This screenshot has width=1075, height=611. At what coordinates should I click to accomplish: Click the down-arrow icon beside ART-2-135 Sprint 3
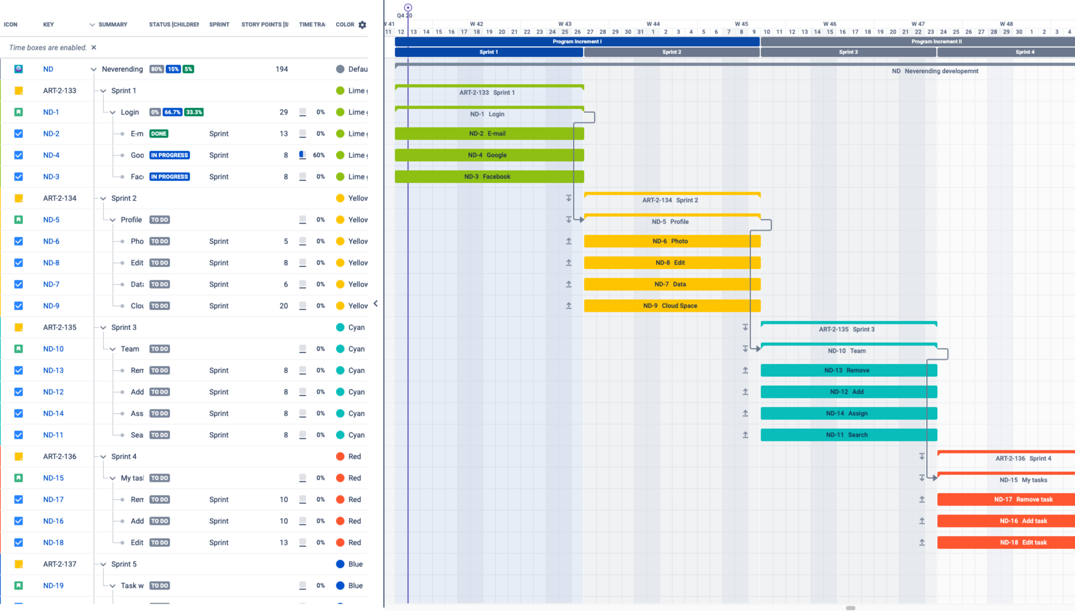tap(745, 327)
